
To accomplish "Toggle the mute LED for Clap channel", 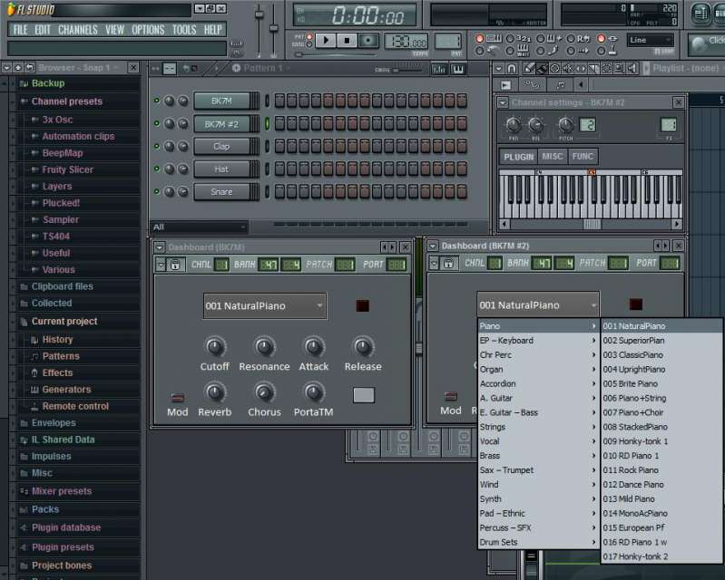I will tap(157, 146).
